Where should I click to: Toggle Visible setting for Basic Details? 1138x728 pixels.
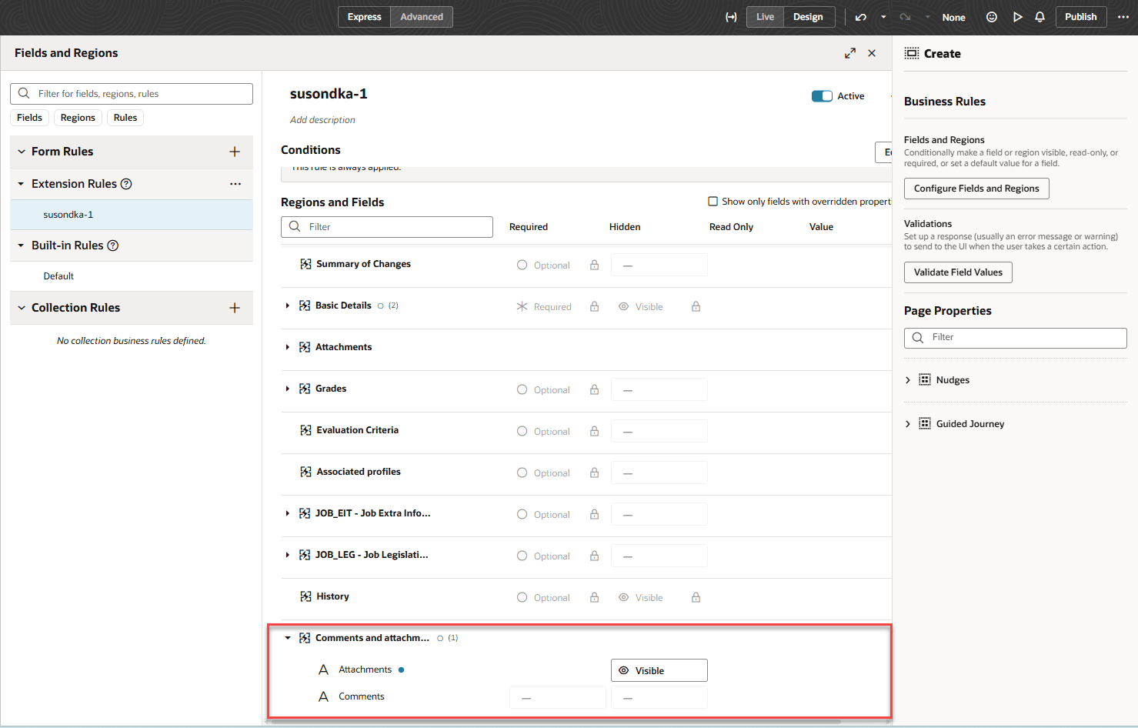(641, 306)
